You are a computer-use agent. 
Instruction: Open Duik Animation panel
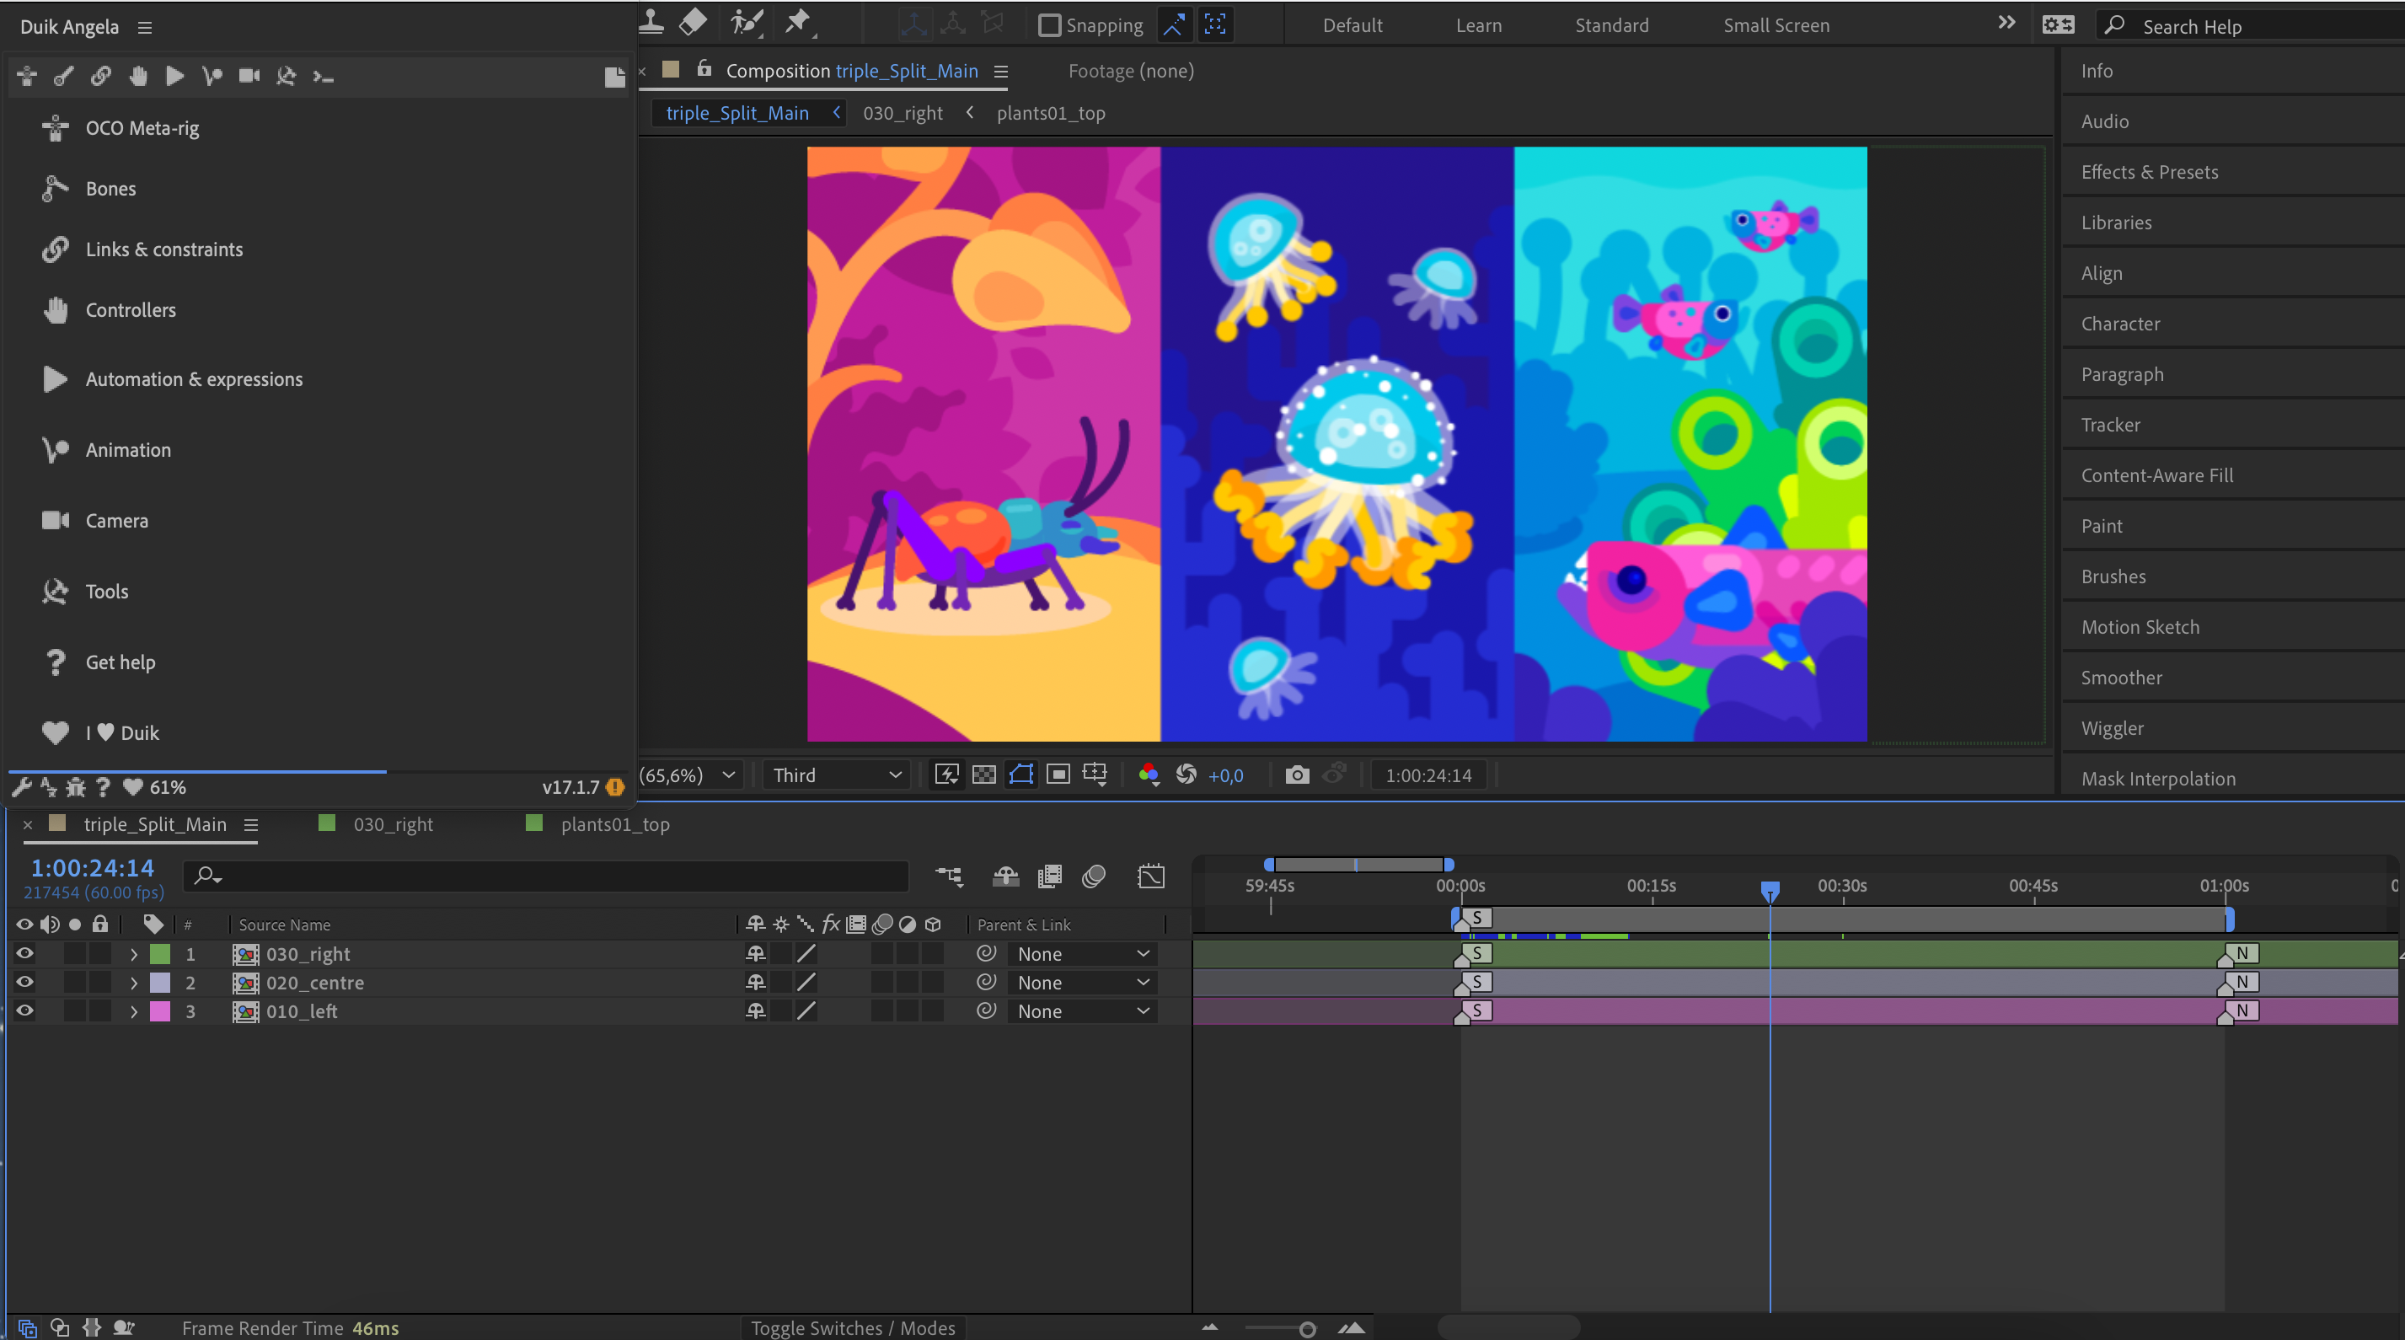[x=128, y=450]
